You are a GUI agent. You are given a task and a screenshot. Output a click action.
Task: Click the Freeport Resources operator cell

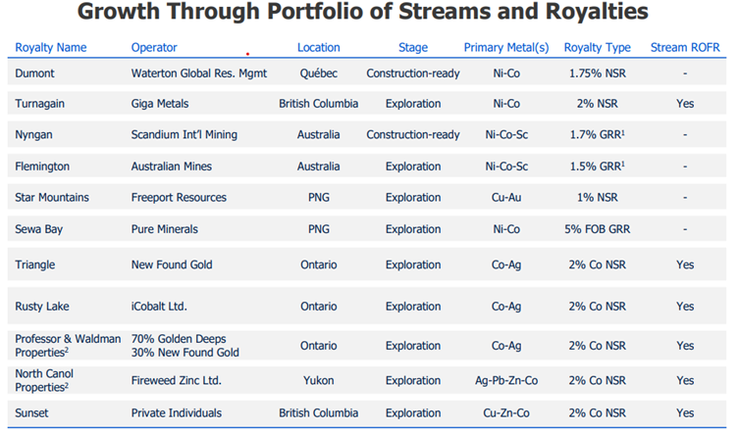[x=179, y=198]
